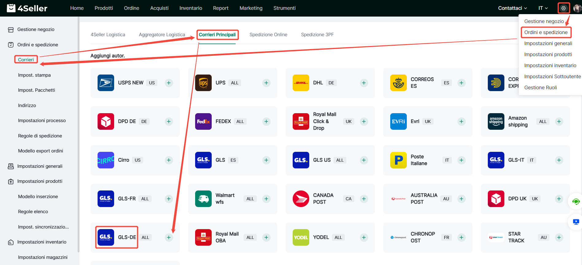The width and height of the screenshot is (582, 265).
Task: Expand Impostazioni generali sidebar section
Action: 40,166
